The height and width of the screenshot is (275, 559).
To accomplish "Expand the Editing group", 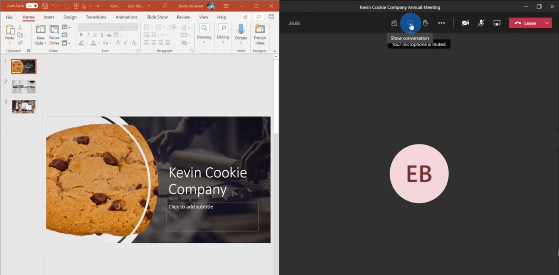I will pyautogui.click(x=223, y=34).
